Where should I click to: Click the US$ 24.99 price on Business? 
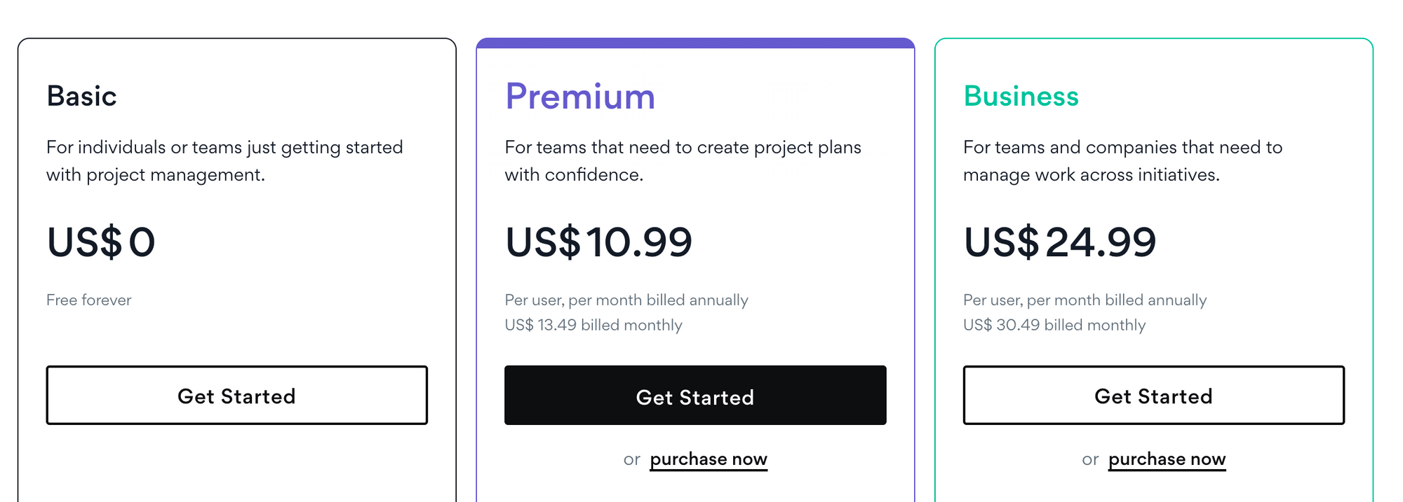pos(1060,243)
